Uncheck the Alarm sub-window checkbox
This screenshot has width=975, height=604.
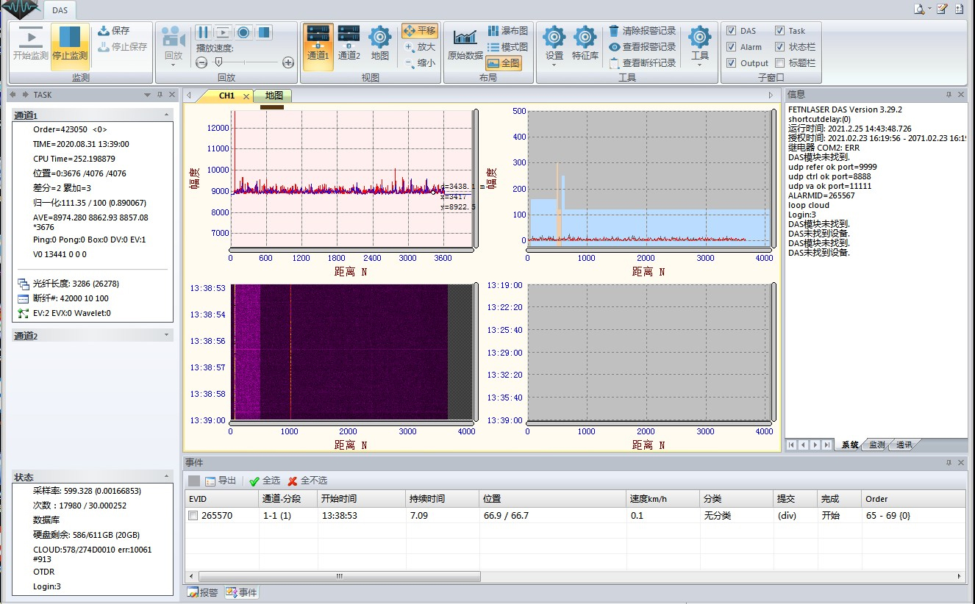point(731,47)
